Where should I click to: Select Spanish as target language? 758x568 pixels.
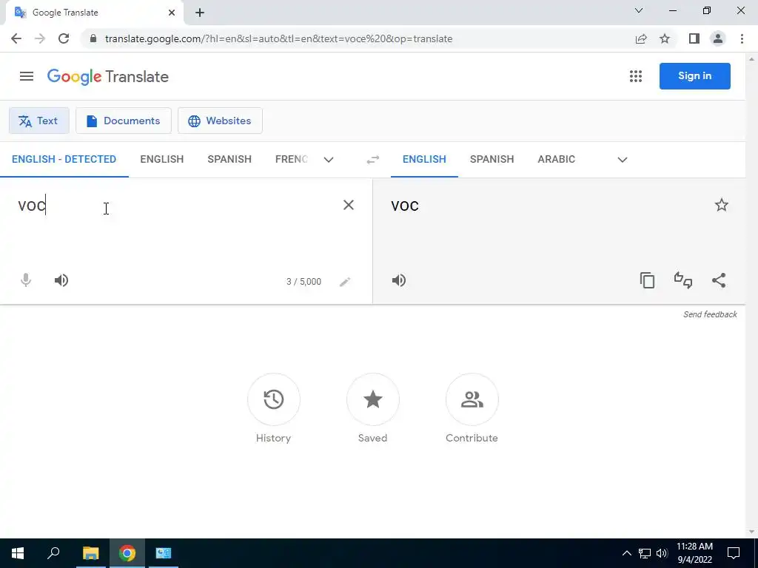pos(492,160)
